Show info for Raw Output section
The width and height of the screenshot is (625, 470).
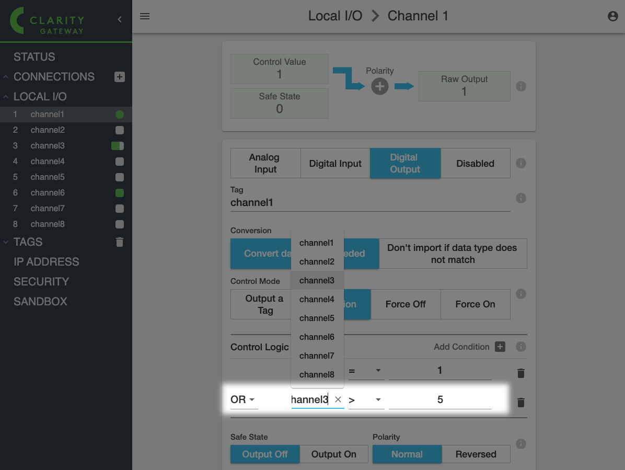coord(520,86)
